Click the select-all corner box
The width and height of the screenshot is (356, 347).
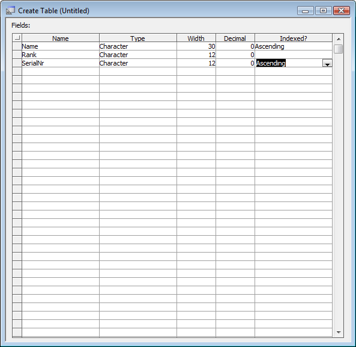(17, 37)
